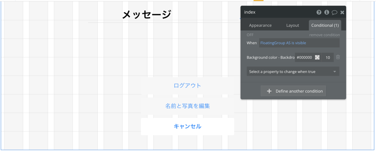Click the When label
376x151 pixels.
coord(252,43)
